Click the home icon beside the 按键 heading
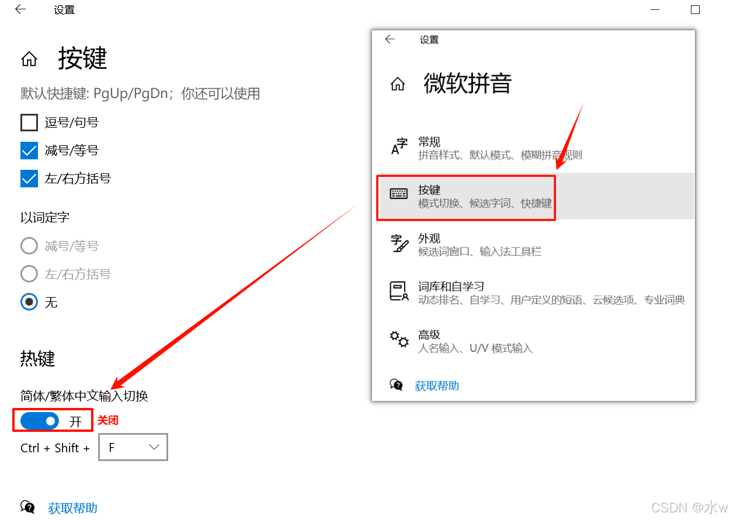Viewport: 730px width, 520px height. coord(29,59)
